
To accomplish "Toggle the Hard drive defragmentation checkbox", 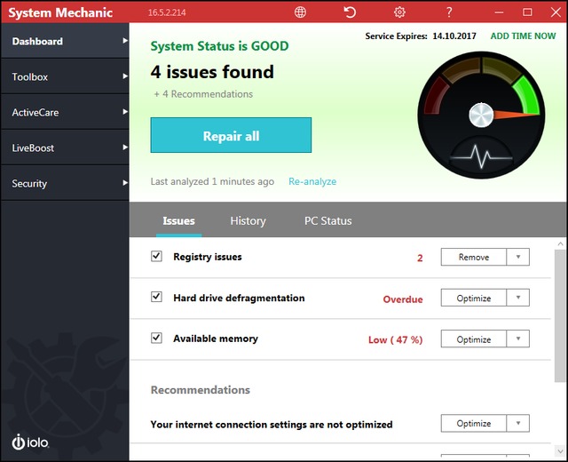I will (x=157, y=298).
